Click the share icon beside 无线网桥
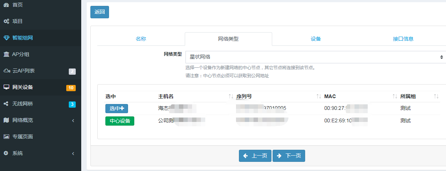Viewport: 446px width, 171px height. coord(6,104)
